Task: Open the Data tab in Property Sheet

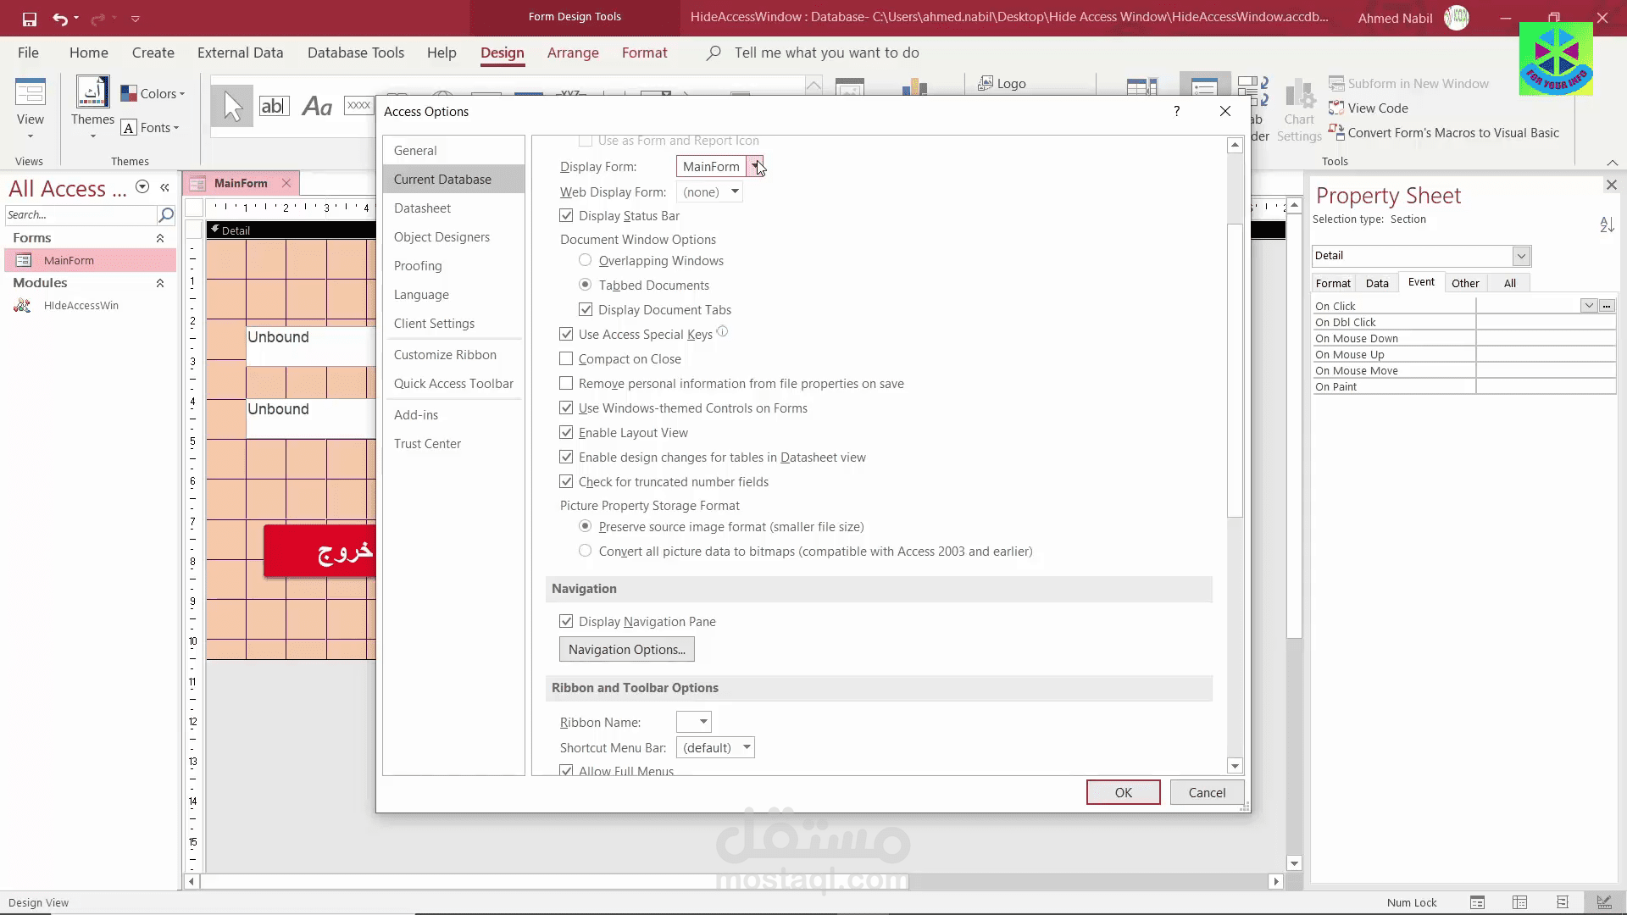Action: click(x=1377, y=284)
